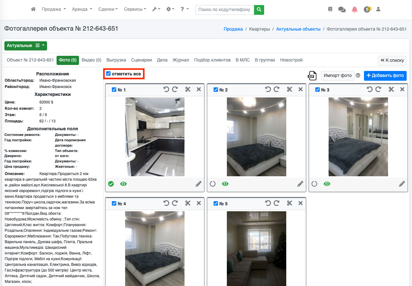Edit photo № 2 with pencil icon
Screen dimensions: 412x286
pyautogui.click(x=300, y=184)
